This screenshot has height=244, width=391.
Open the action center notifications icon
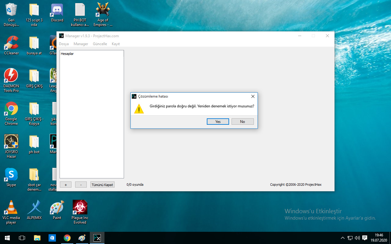(364, 238)
